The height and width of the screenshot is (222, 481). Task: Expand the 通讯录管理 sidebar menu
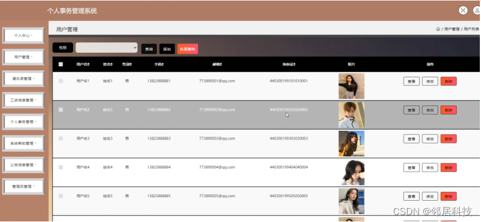click(x=23, y=78)
